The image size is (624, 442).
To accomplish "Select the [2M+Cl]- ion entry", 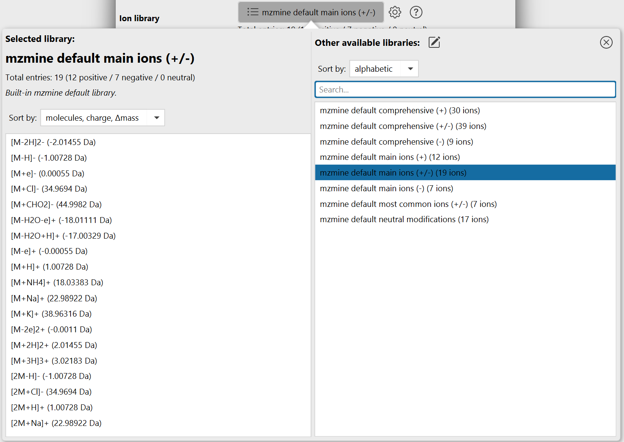I will click(x=158, y=392).
